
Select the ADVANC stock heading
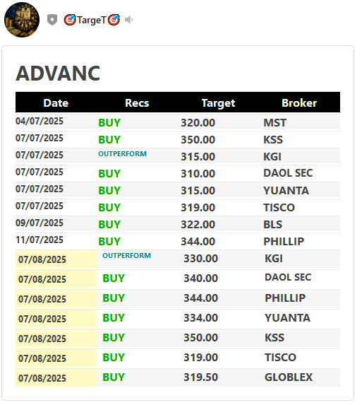[58, 74]
